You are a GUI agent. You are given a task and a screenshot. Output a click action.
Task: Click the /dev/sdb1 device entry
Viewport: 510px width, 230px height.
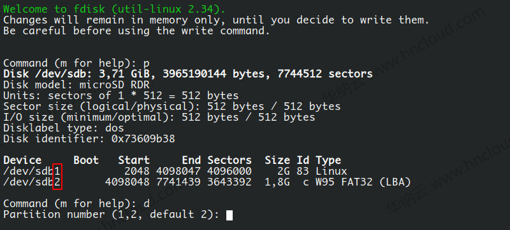tap(32, 171)
